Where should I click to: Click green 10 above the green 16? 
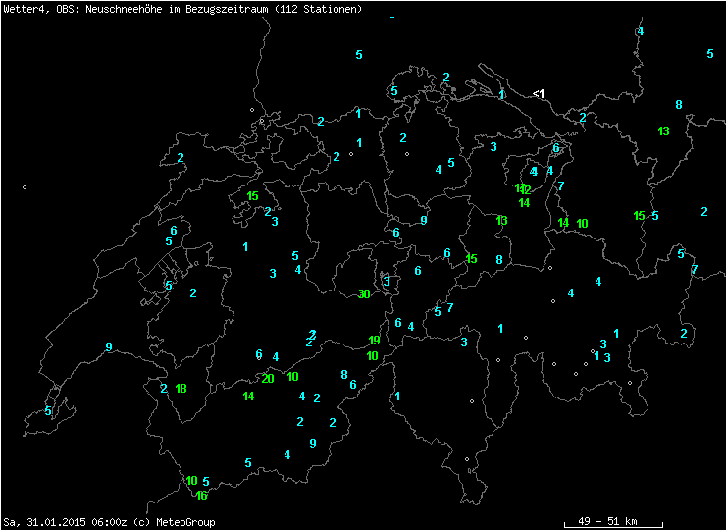(191, 481)
